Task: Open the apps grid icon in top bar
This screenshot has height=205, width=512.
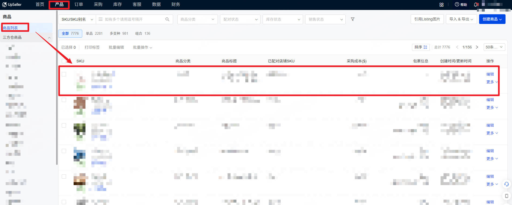Action: click(441, 5)
